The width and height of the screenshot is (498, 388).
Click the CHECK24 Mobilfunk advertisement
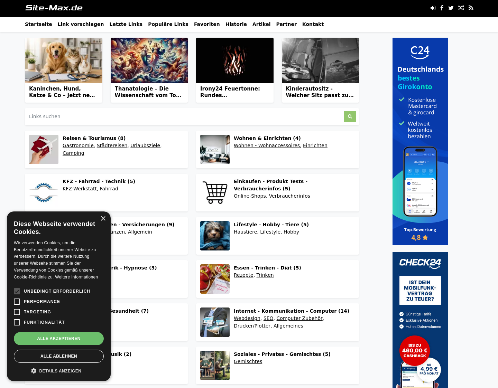coord(420,320)
